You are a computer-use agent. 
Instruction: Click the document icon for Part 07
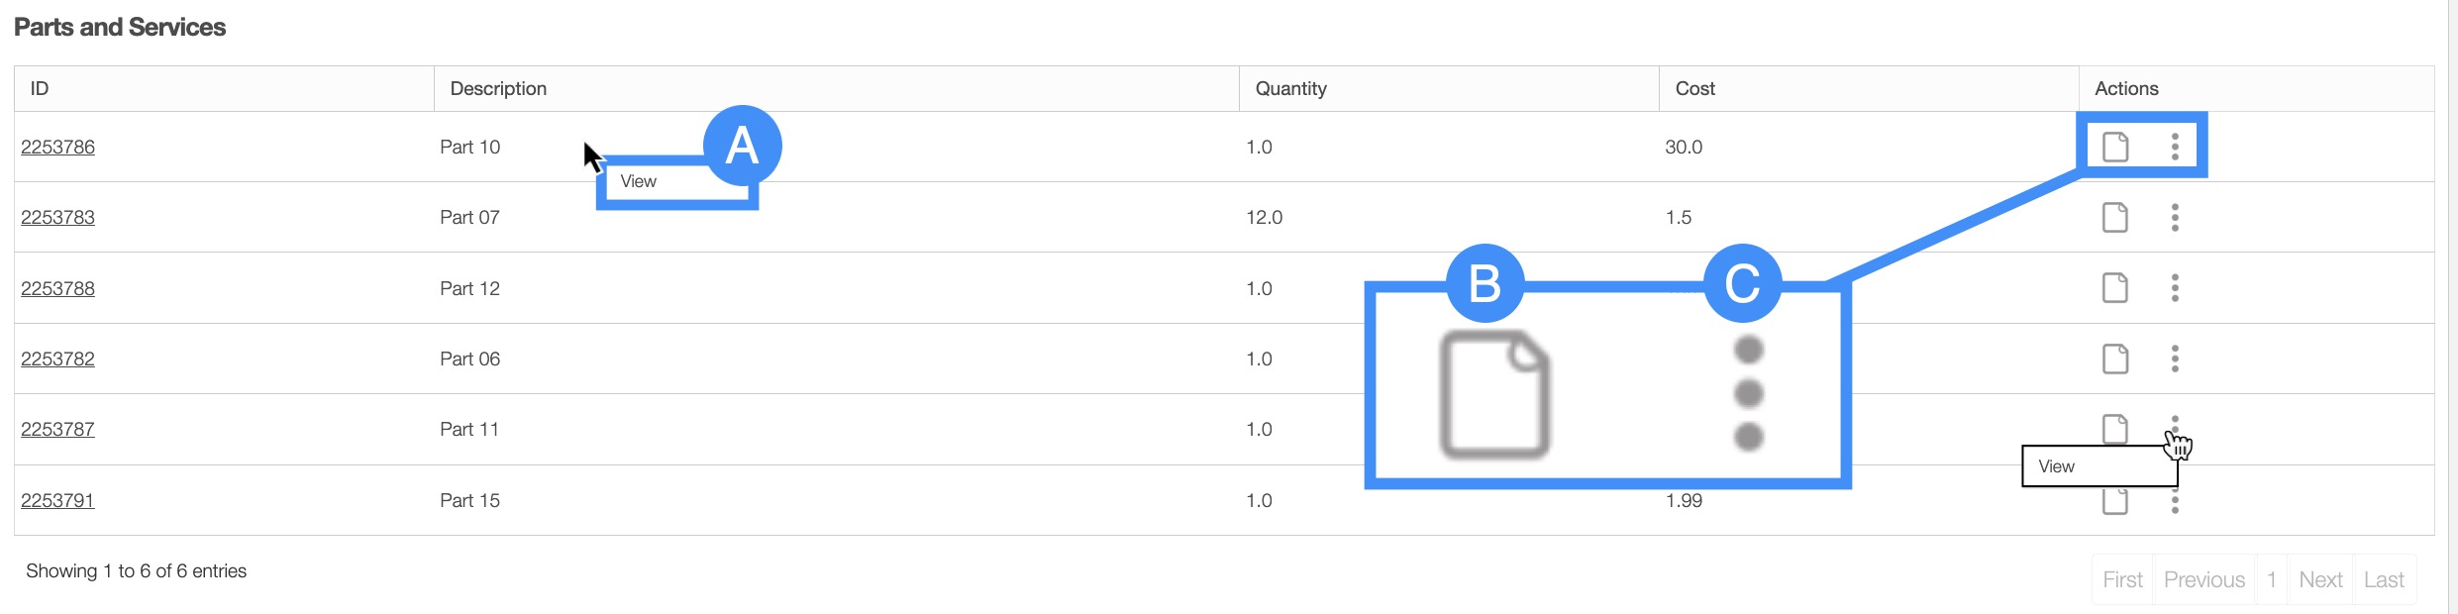[2114, 217]
